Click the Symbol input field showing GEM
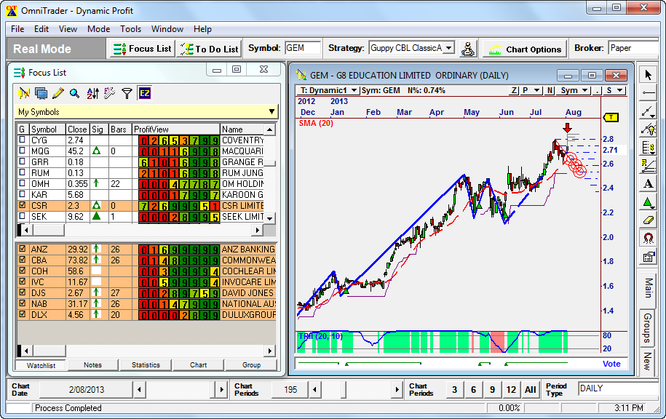This screenshot has width=666, height=419. coord(303,48)
